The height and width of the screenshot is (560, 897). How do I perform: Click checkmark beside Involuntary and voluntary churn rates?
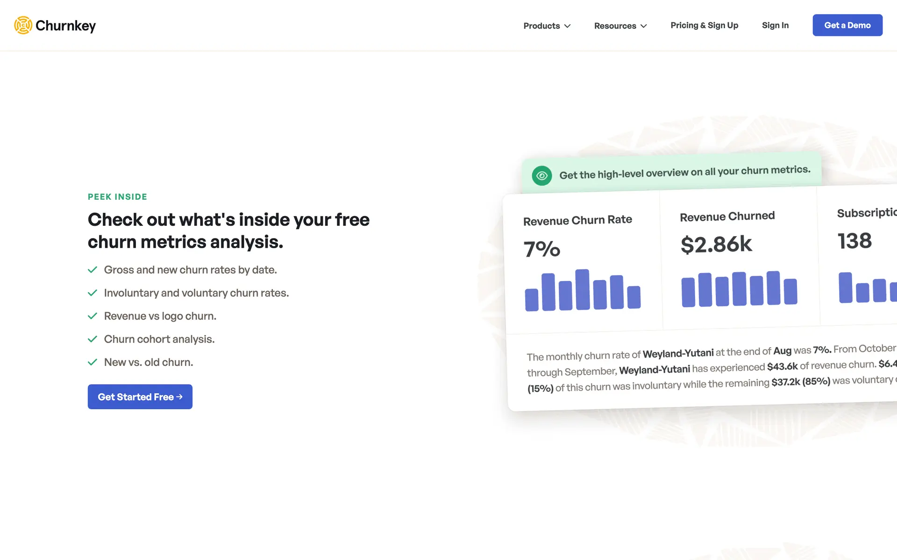(x=93, y=293)
